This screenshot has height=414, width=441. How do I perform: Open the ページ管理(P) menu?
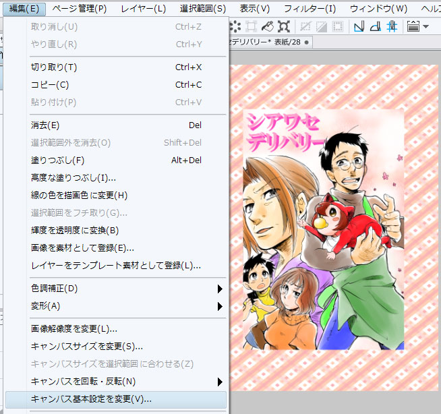80,9
